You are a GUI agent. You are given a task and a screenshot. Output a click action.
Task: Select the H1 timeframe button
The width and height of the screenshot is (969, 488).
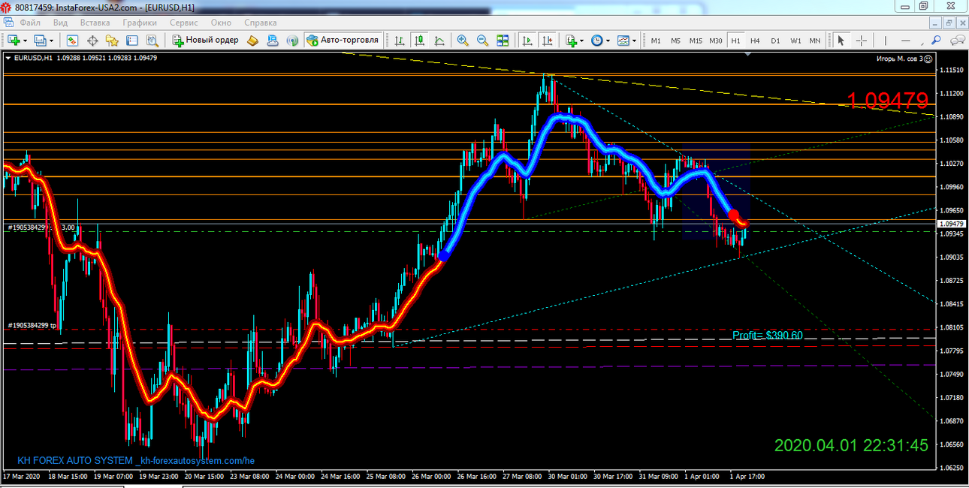click(735, 41)
